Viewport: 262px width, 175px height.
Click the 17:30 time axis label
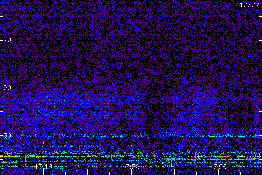pyautogui.click(x=131, y=167)
